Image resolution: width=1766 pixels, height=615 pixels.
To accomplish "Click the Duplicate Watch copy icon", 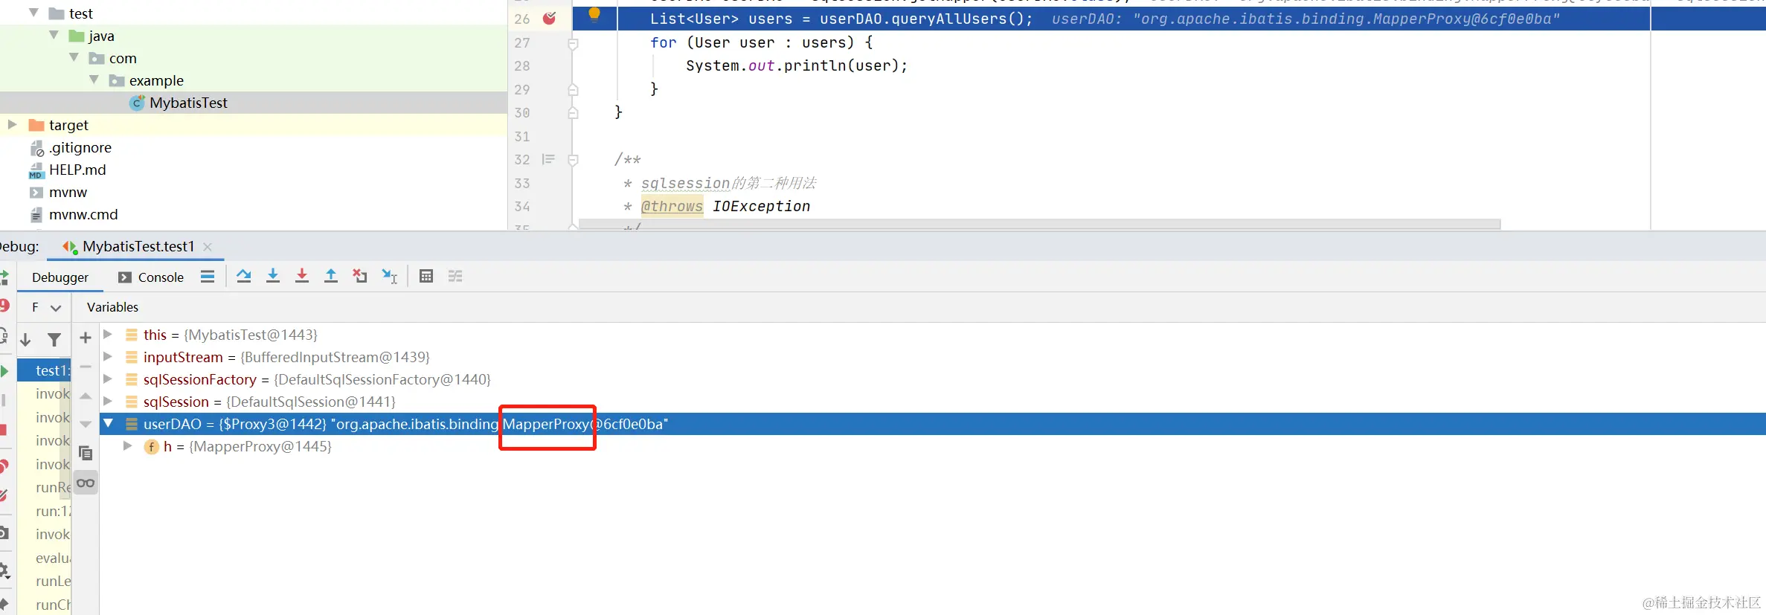I will [x=86, y=453].
